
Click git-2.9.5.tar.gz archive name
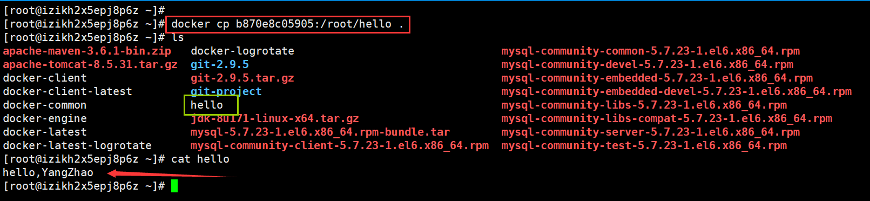242,78
